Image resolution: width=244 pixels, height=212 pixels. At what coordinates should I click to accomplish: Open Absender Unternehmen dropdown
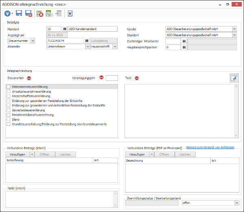coord(87,46)
